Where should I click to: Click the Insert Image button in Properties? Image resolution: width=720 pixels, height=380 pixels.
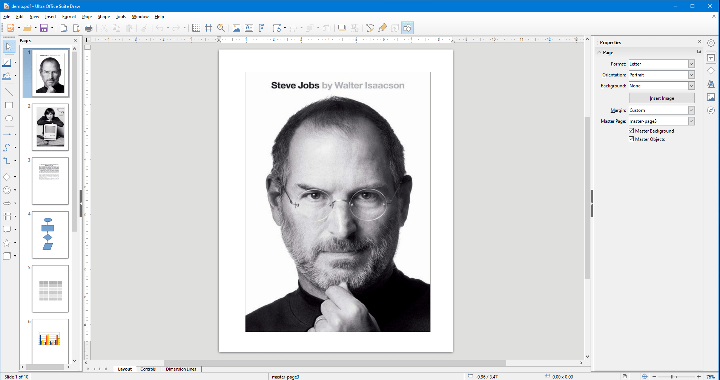662,98
